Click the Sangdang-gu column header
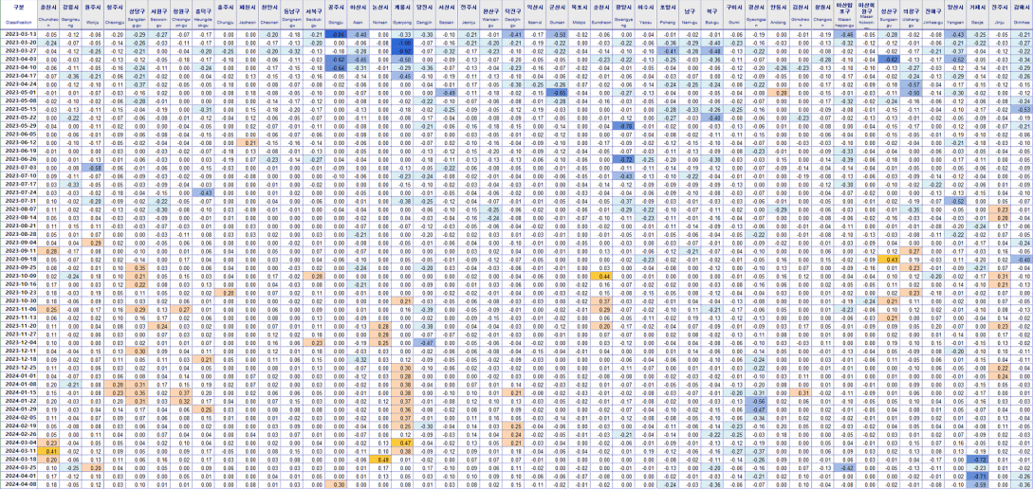The image size is (1033, 489). coord(138,15)
